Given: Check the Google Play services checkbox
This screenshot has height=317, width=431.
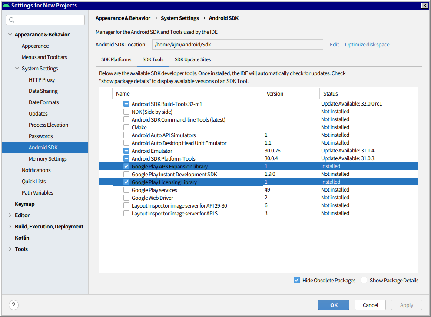Looking at the screenshot, I should click(126, 190).
